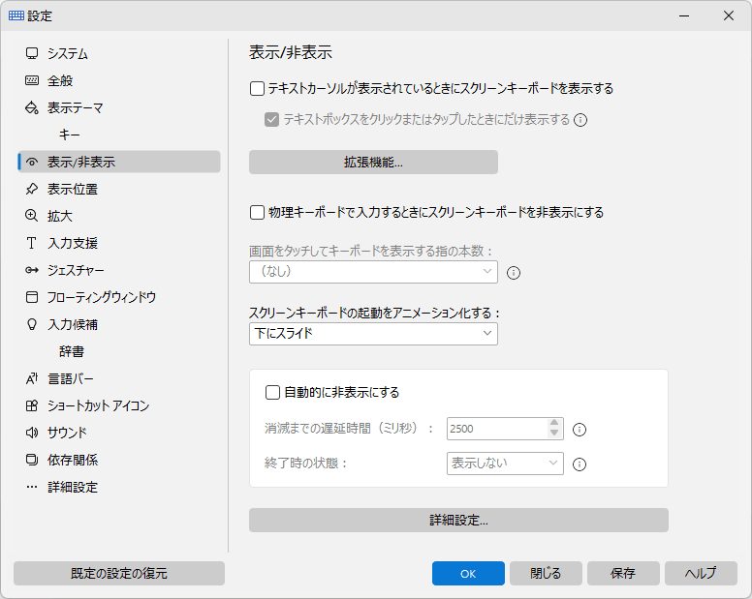Click the 依存関係 stacked icon
The image size is (752, 599).
(32, 461)
